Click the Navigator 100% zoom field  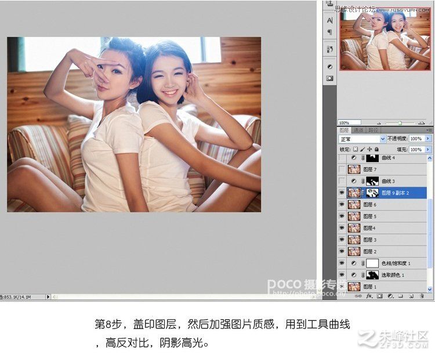(x=350, y=122)
